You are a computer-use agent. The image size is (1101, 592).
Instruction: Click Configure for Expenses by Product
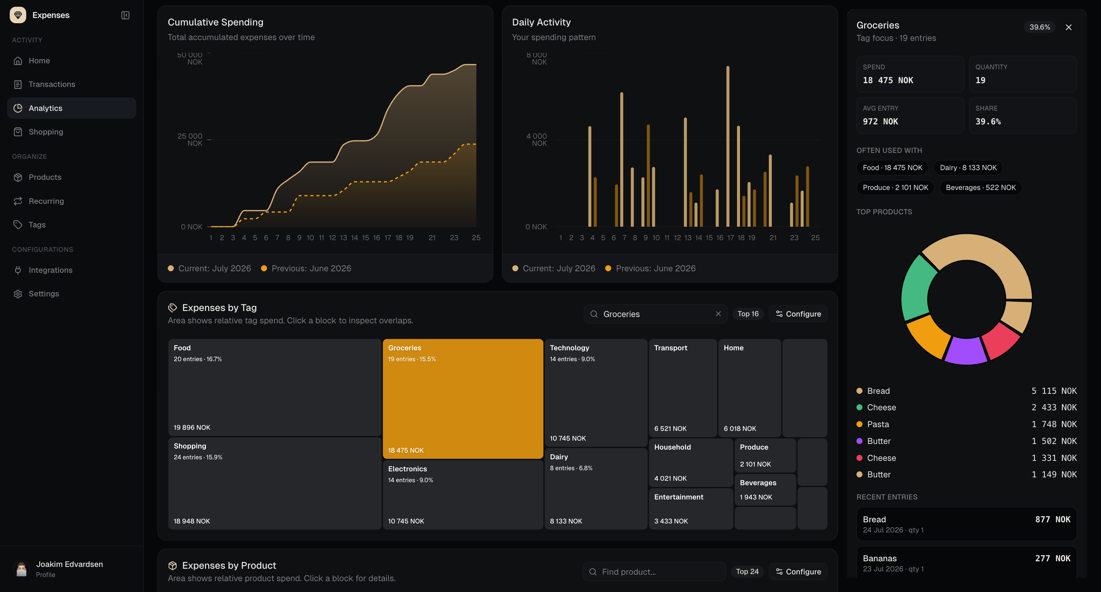click(x=798, y=572)
